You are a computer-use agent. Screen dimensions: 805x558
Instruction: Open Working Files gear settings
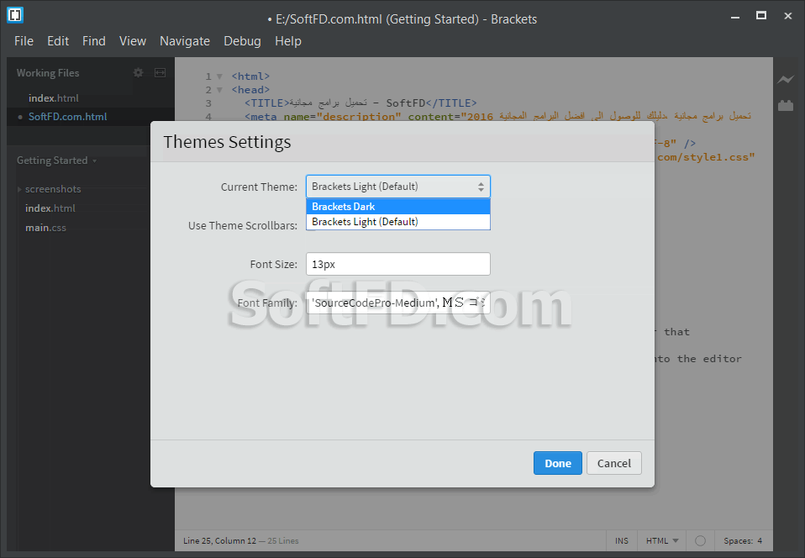pyautogui.click(x=138, y=73)
